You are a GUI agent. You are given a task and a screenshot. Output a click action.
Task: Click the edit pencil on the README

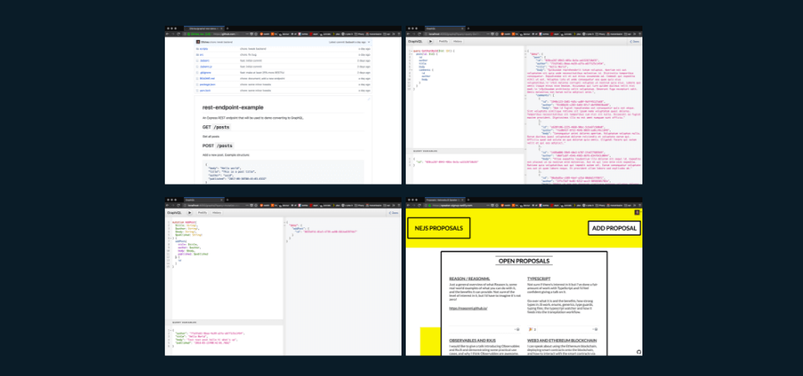click(368, 99)
